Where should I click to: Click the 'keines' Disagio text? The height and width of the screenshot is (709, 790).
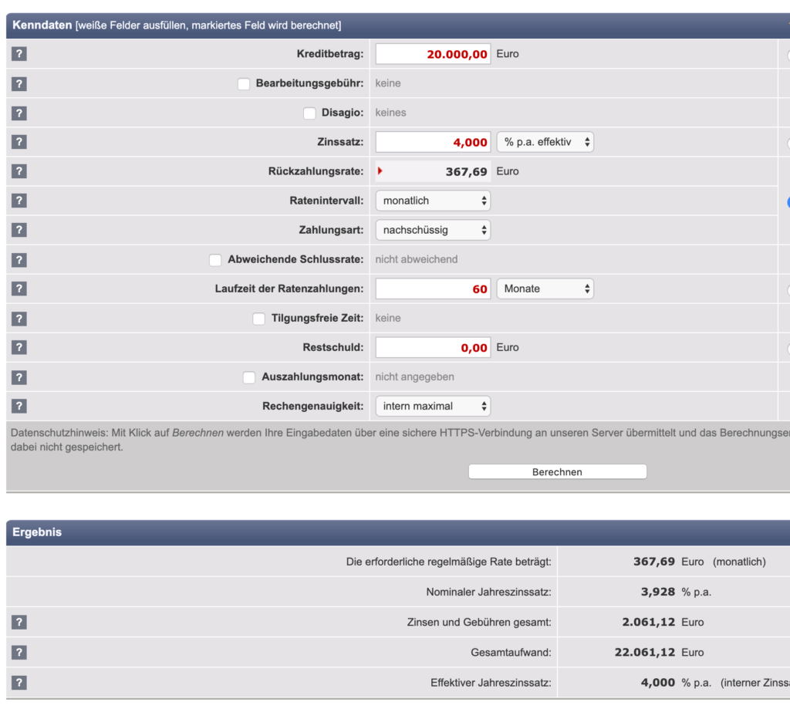pyautogui.click(x=390, y=113)
